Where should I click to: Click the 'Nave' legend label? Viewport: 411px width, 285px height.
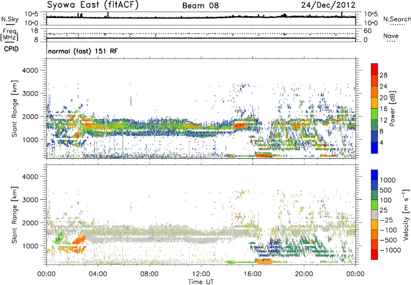(390, 35)
